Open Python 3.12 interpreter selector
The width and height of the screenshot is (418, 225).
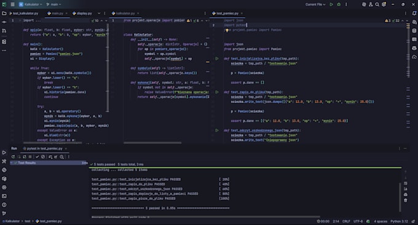(x=399, y=221)
